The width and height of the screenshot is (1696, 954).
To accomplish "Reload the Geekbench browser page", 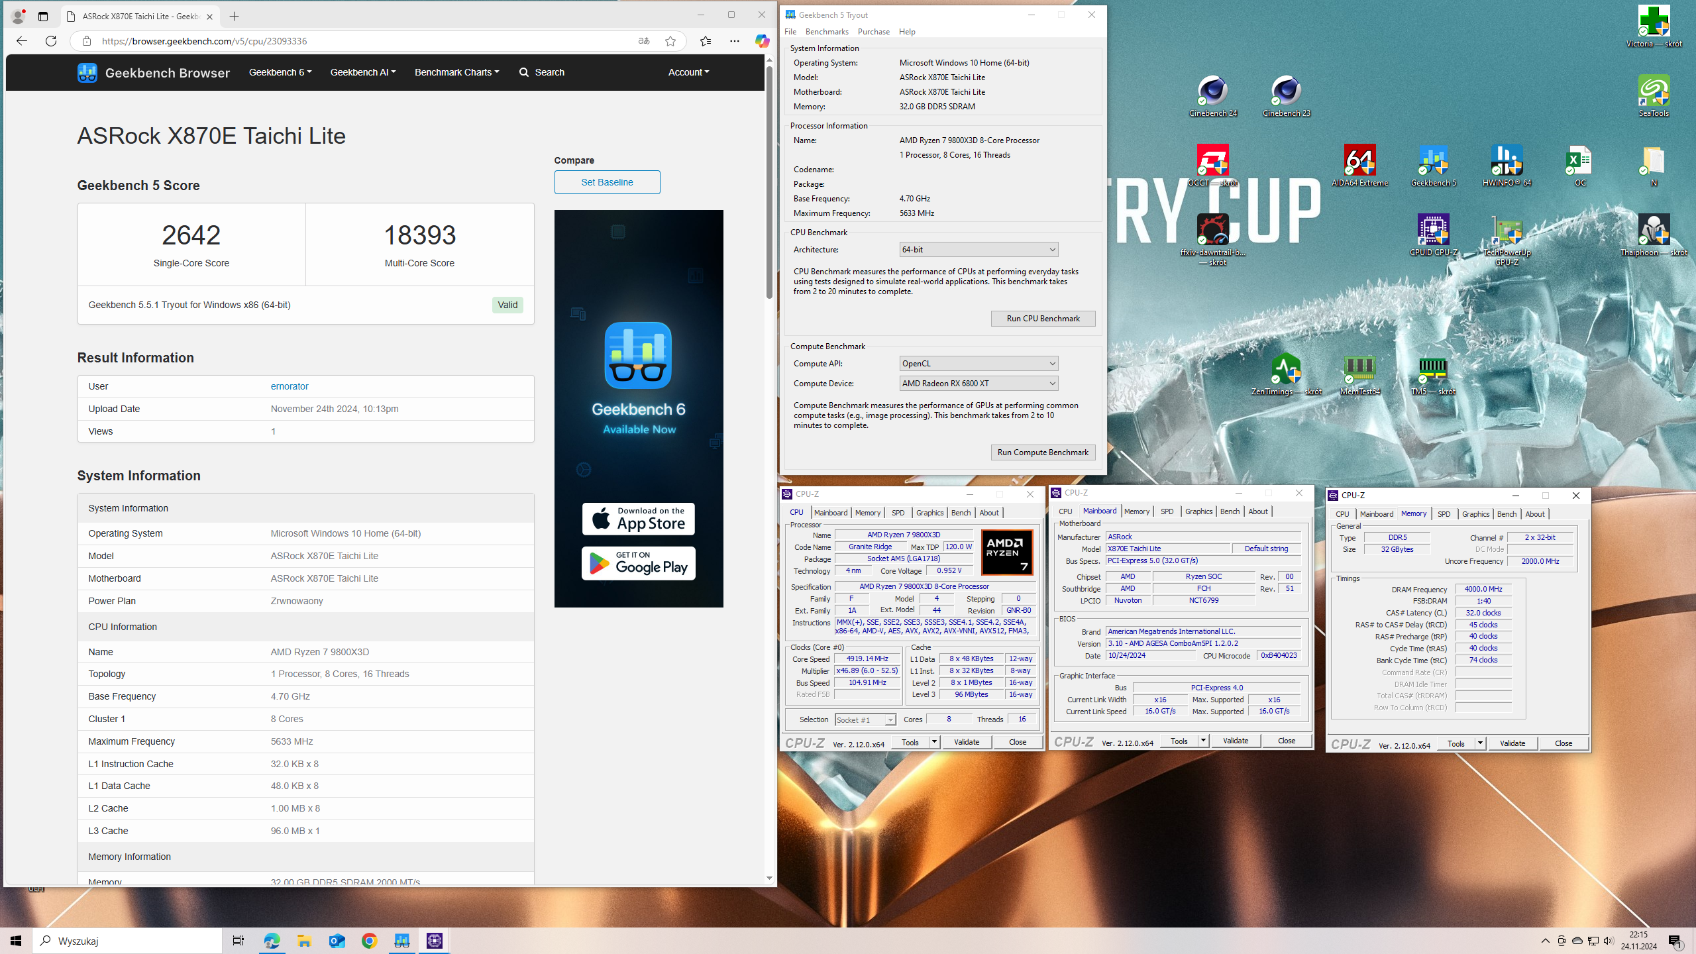I will click(51, 41).
